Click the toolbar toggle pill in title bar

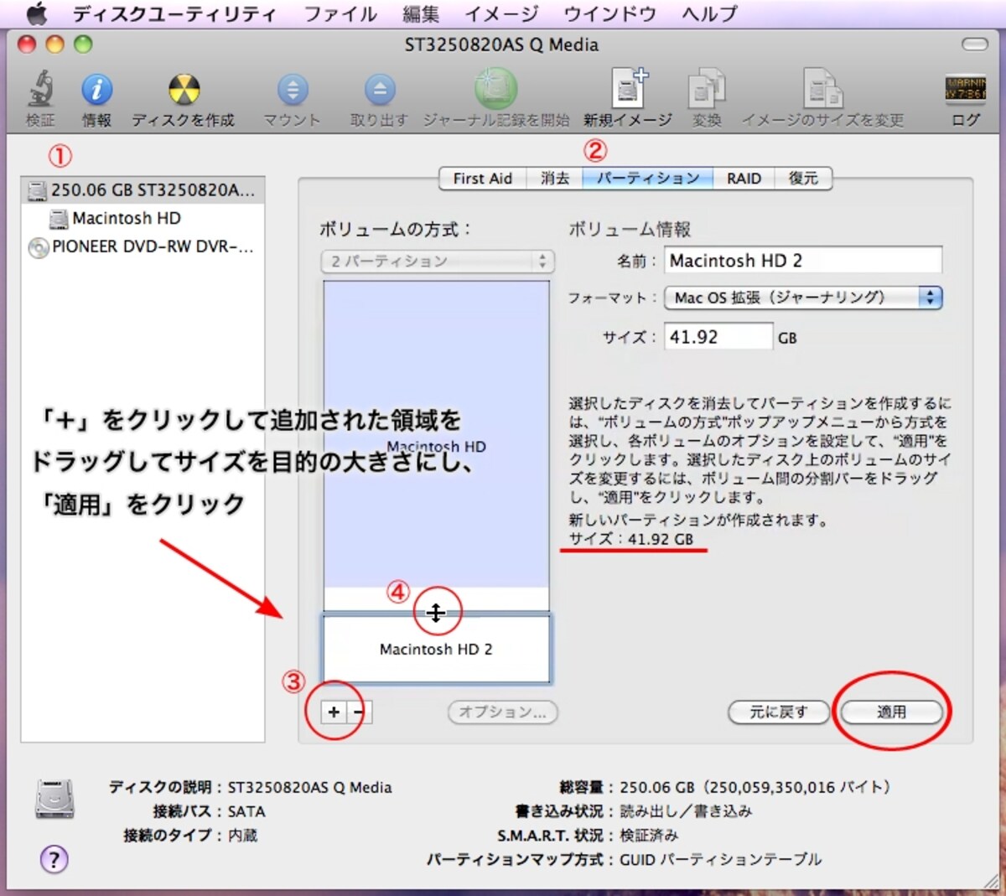[x=975, y=44]
